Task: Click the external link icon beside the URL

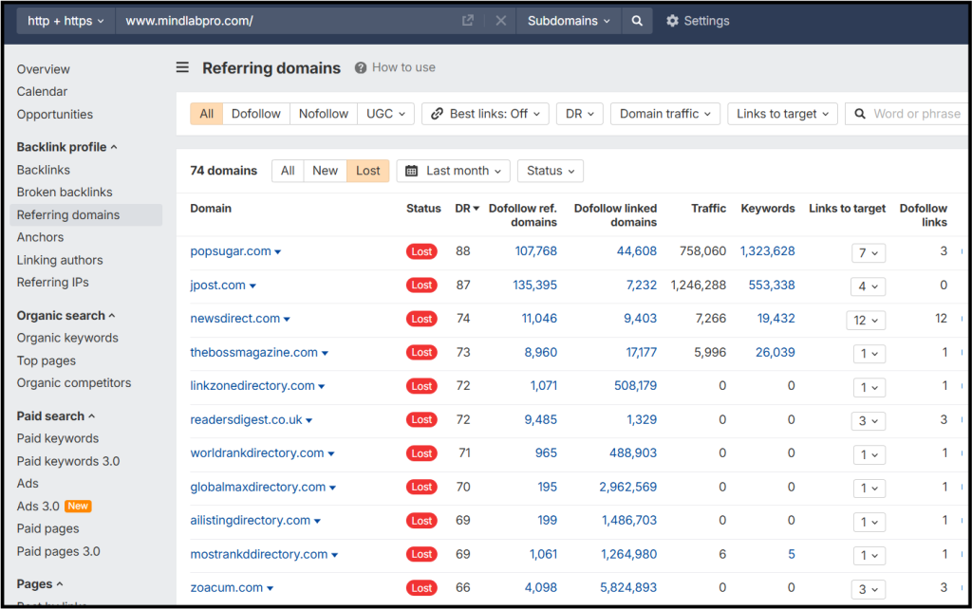Action: [x=467, y=20]
